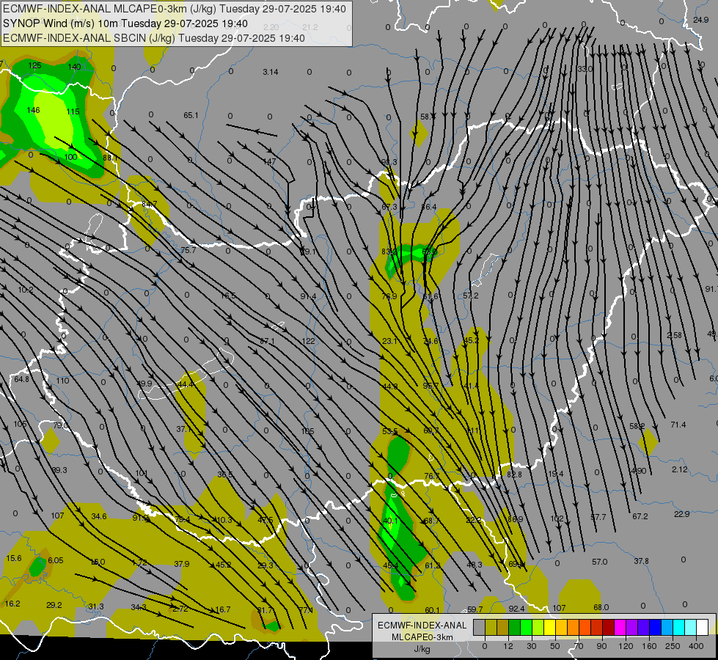Click the MLCAPE0-3km title line
This screenshot has width=718, height=660.
pos(175,9)
